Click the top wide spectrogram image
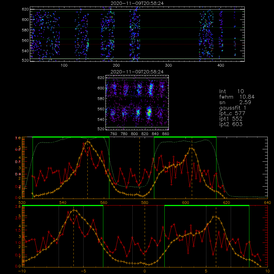 tap(137, 34)
